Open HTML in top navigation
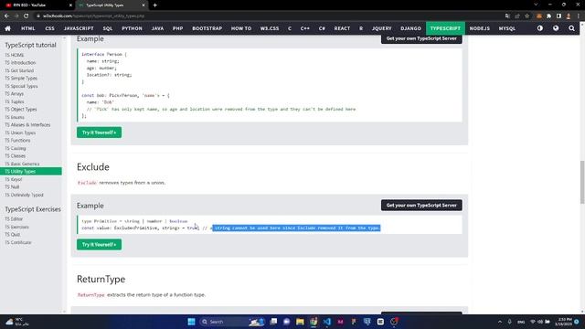Image resolution: width=585 pixels, height=329 pixels. [28, 28]
